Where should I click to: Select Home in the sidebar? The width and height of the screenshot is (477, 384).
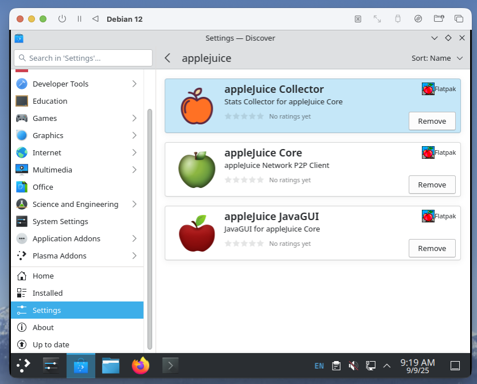click(x=77, y=276)
